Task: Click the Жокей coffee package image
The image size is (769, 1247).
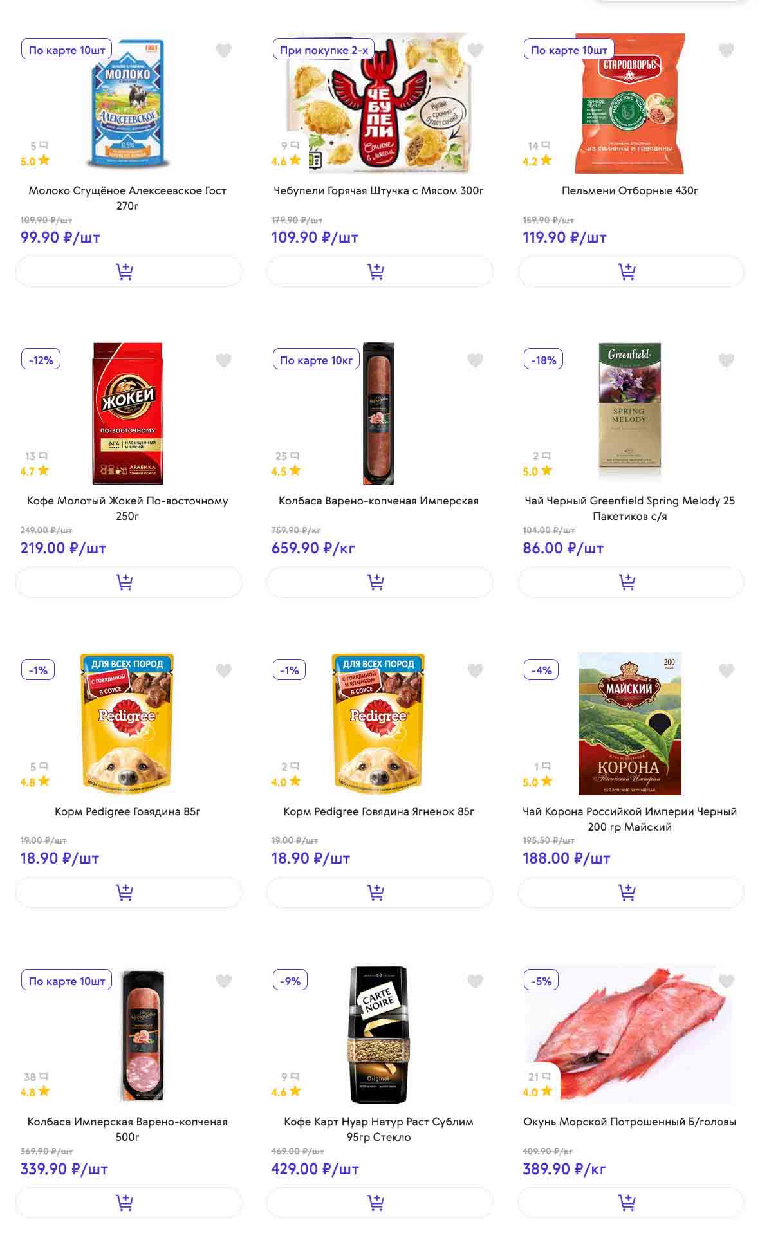Action: [x=127, y=413]
